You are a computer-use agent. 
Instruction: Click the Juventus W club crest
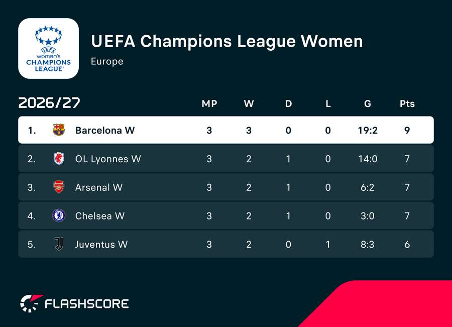[59, 244]
